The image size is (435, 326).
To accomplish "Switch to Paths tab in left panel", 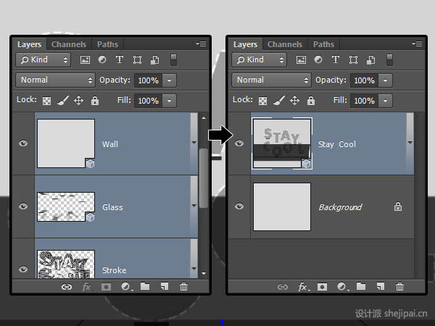I will click(107, 44).
